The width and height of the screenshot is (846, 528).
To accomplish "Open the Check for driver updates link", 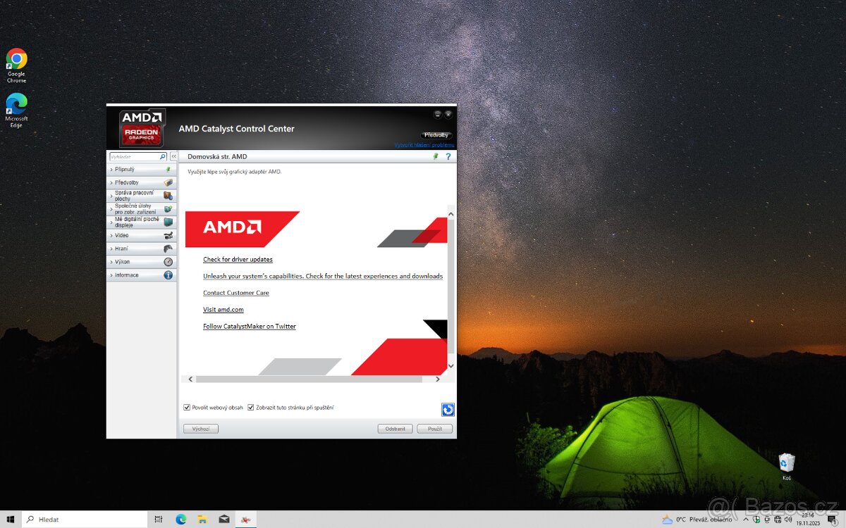I will 237,259.
